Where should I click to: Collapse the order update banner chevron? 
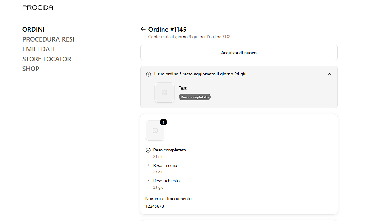coord(330,74)
